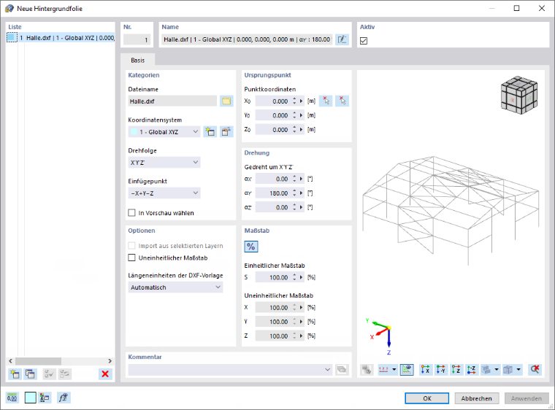Toggle Import aus selektierten Layern checkbox

(131, 246)
